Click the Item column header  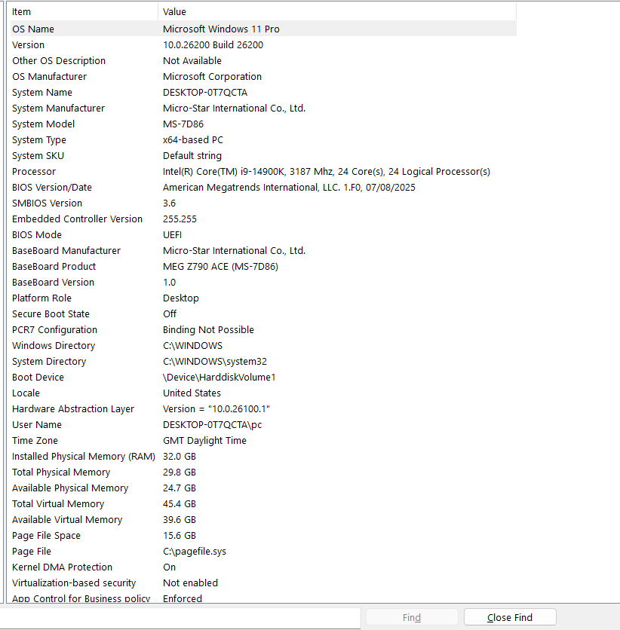(x=84, y=11)
